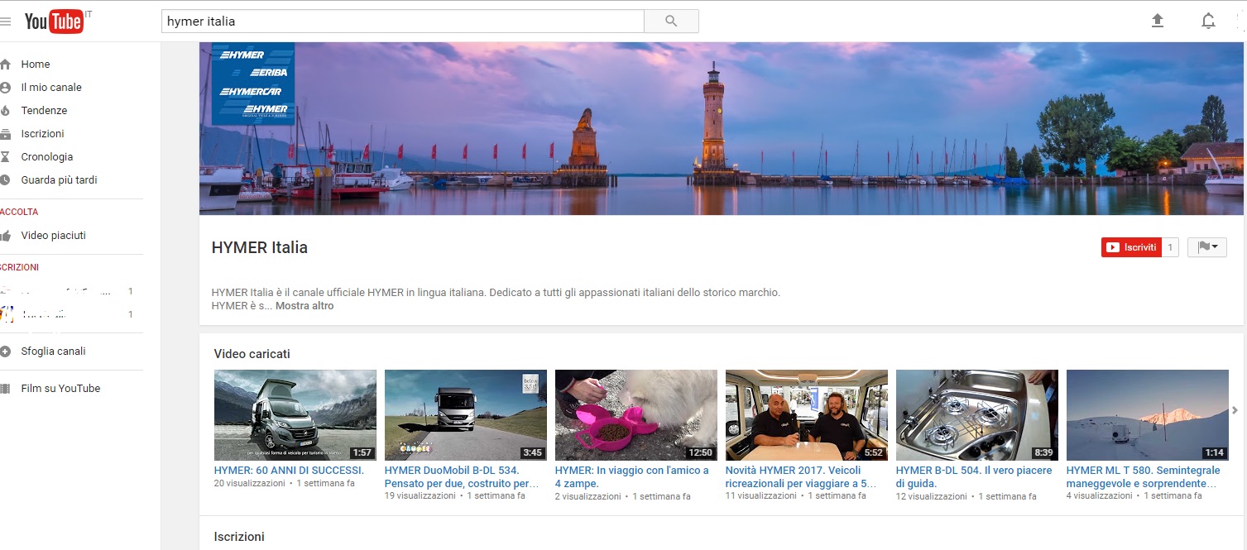The width and height of the screenshot is (1247, 550).
Task: Click the RACCOLTA section header
Action: click(19, 213)
